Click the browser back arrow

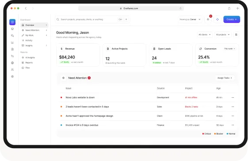tap(26, 8)
